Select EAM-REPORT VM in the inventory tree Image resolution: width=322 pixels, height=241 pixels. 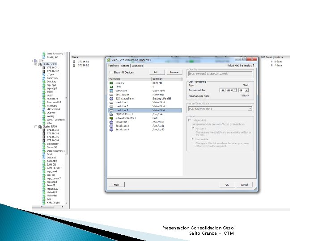(55, 168)
